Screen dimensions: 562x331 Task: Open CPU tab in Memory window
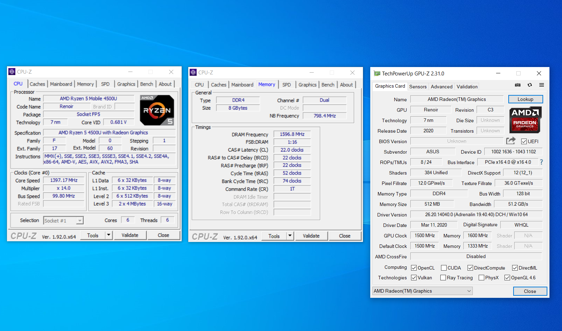[x=199, y=85]
